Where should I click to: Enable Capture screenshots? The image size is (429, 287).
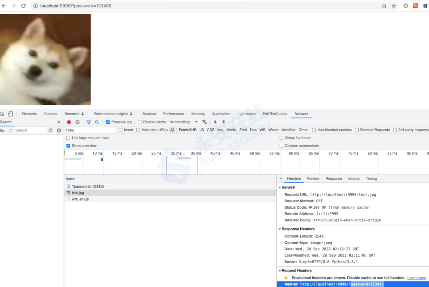click(281, 146)
